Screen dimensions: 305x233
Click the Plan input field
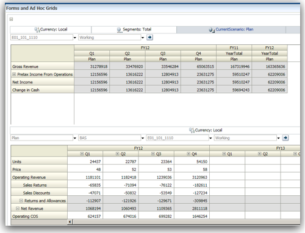(41, 138)
